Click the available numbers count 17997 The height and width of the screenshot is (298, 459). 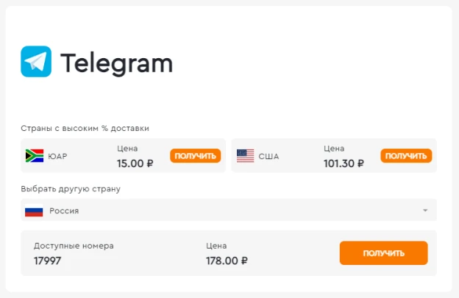[47, 260]
